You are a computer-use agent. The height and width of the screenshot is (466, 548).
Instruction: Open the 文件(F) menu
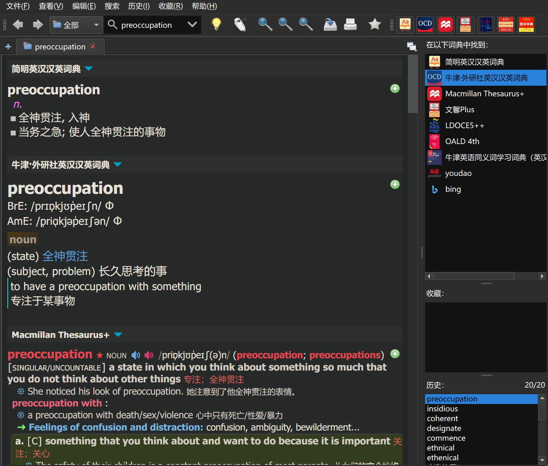[x=18, y=6]
